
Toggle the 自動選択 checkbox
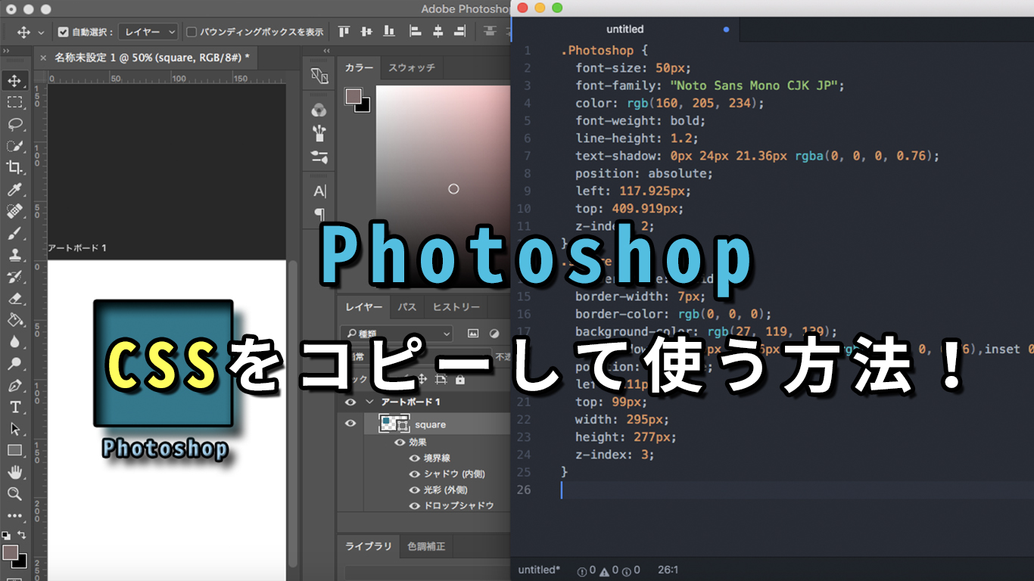pyautogui.click(x=64, y=32)
